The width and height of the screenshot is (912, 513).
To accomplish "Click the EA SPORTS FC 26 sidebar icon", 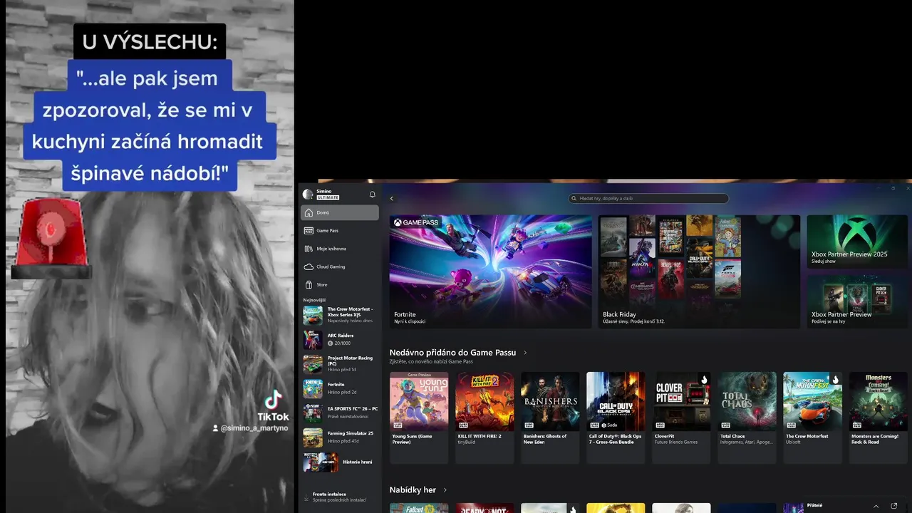I will [313, 413].
